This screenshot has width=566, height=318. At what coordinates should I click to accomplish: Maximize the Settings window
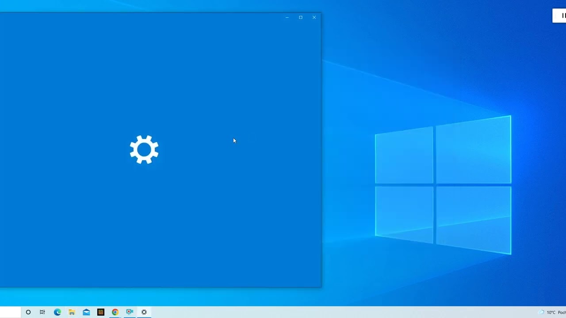pyautogui.click(x=301, y=18)
